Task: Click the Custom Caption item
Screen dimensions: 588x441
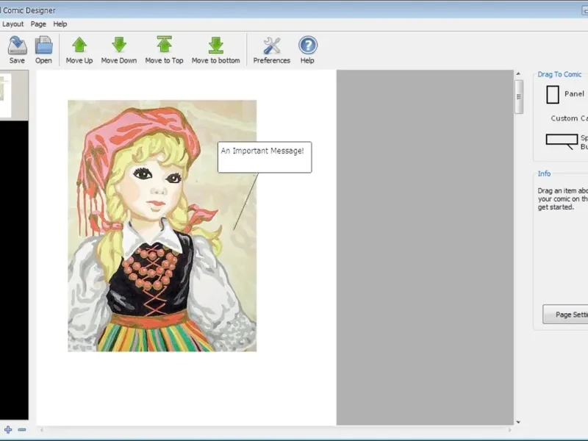Action: coord(569,118)
